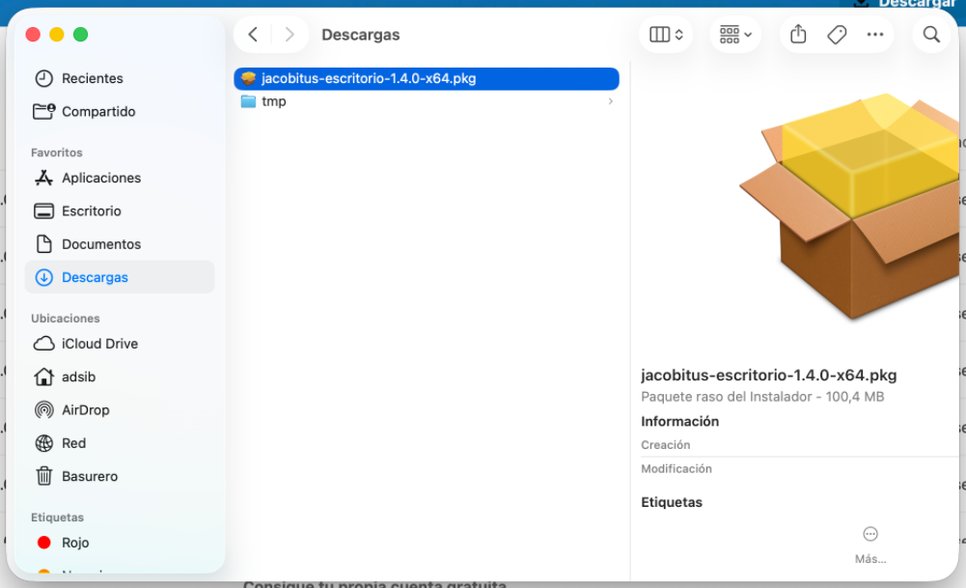Screen dimensions: 966x588
Task: Open the adsib home folder
Action: click(x=120, y=377)
